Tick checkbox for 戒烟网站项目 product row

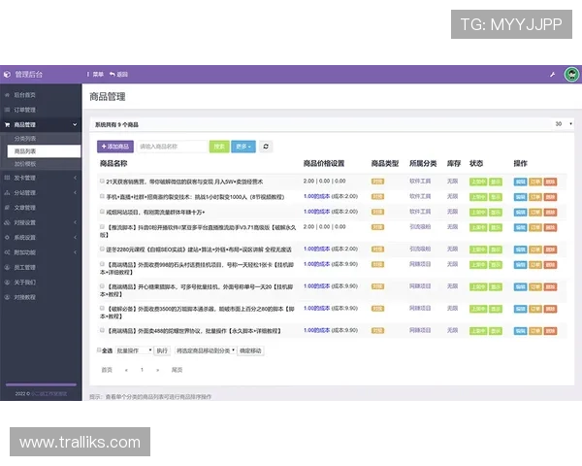click(102, 211)
